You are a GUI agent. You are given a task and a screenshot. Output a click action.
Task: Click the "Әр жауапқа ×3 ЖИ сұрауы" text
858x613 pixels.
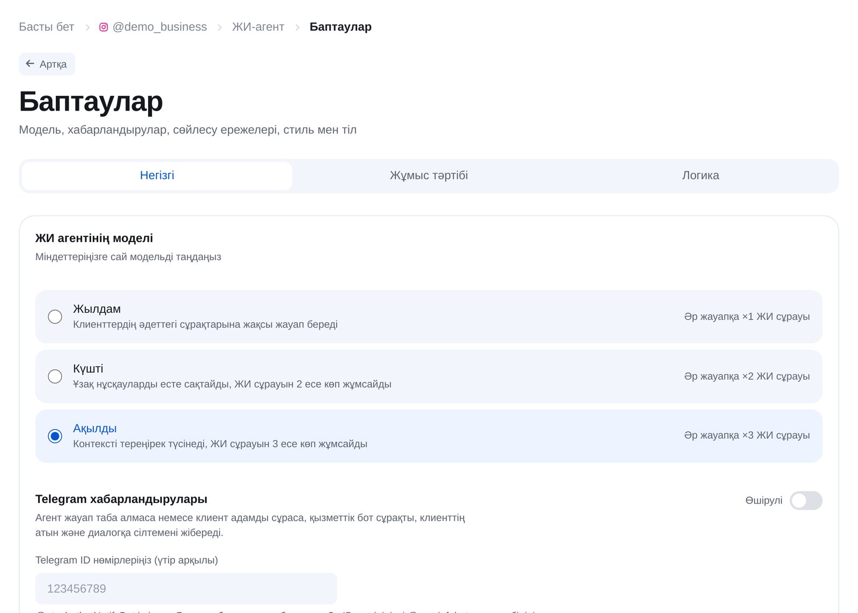(747, 435)
